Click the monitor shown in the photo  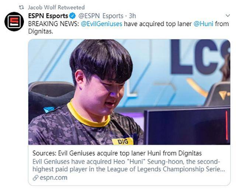(187, 126)
